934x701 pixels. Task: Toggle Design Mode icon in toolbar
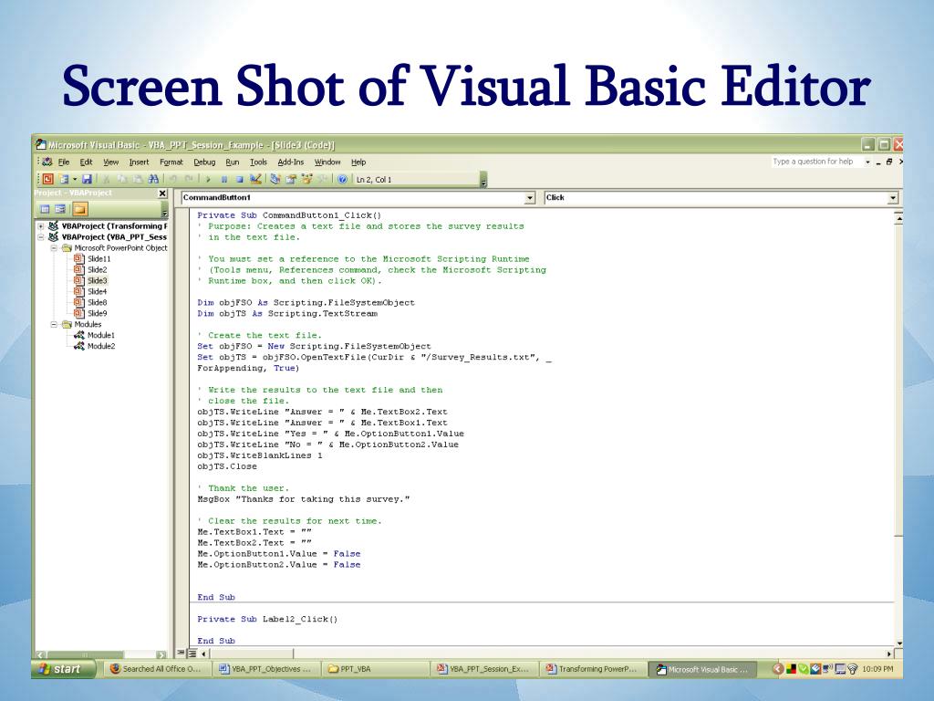255,179
